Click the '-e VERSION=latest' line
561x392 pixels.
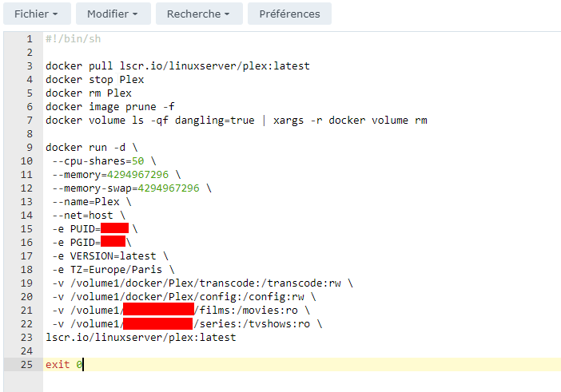(x=110, y=255)
